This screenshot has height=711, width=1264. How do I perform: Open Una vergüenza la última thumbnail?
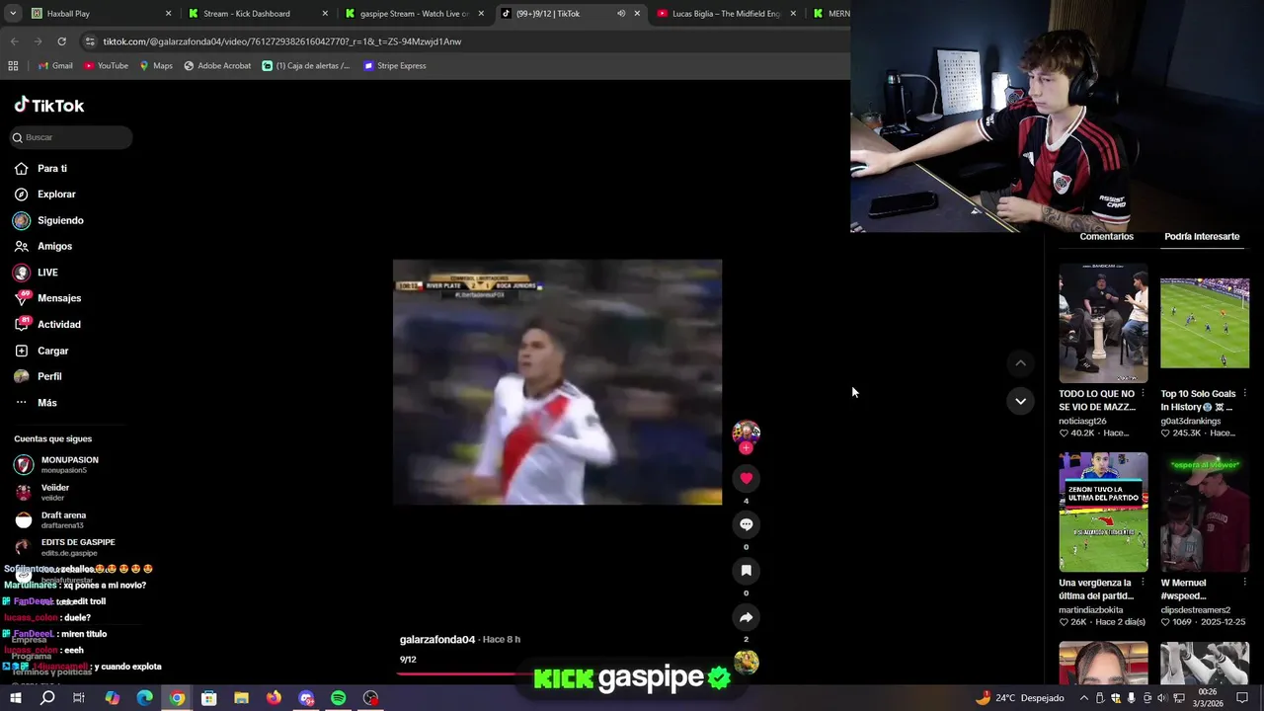click(1103, 513)
